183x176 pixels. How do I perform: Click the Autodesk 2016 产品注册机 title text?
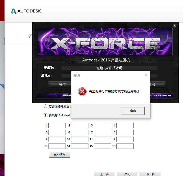coord(106,60)
